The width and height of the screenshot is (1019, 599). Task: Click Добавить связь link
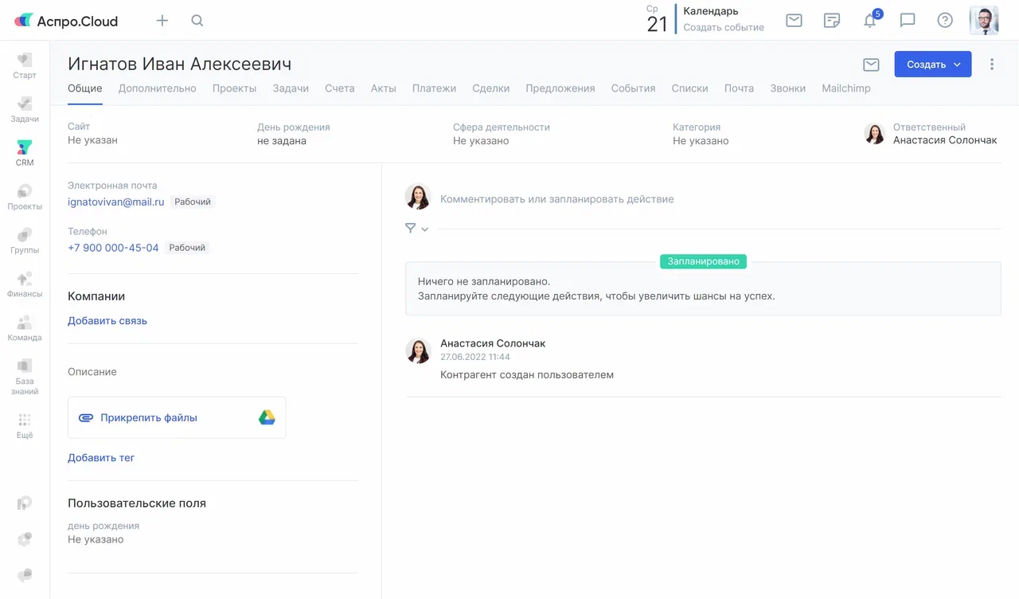(x=107, y=321)
